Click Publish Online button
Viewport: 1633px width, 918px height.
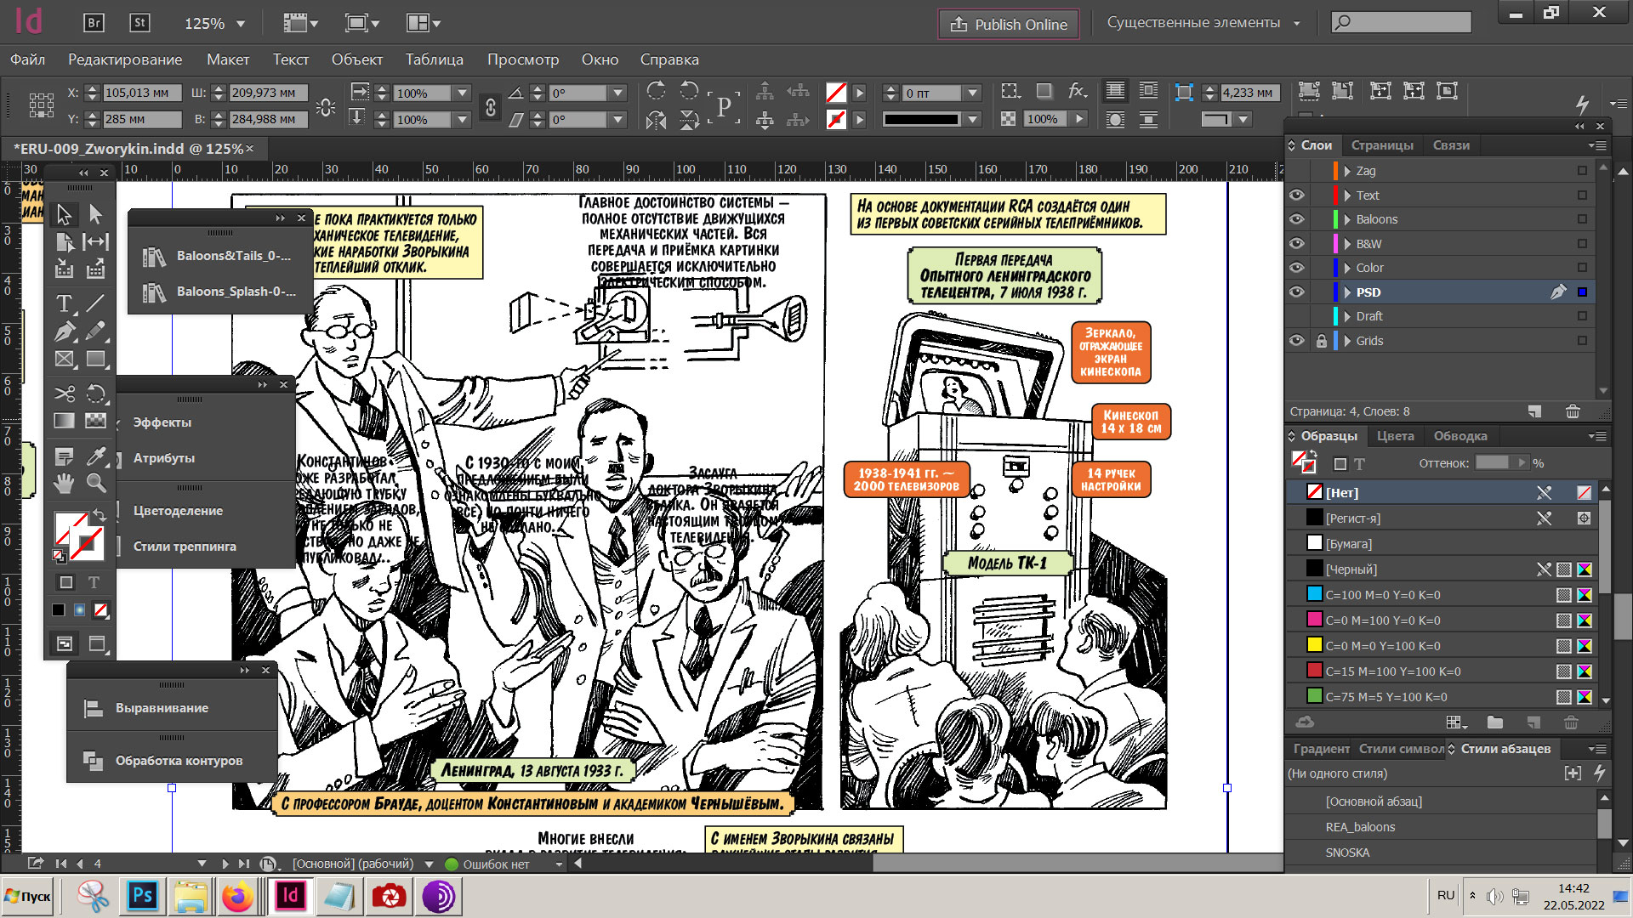point(1009,24)
